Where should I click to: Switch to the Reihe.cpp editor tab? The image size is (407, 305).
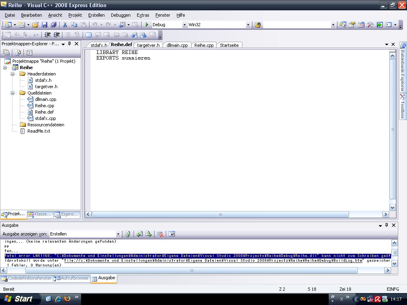tap(204, 45)
